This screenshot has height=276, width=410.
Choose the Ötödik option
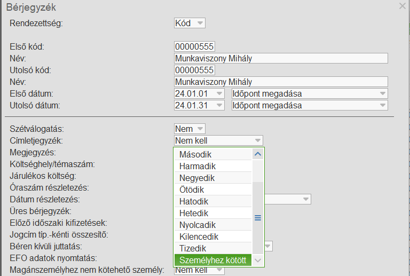212,190
